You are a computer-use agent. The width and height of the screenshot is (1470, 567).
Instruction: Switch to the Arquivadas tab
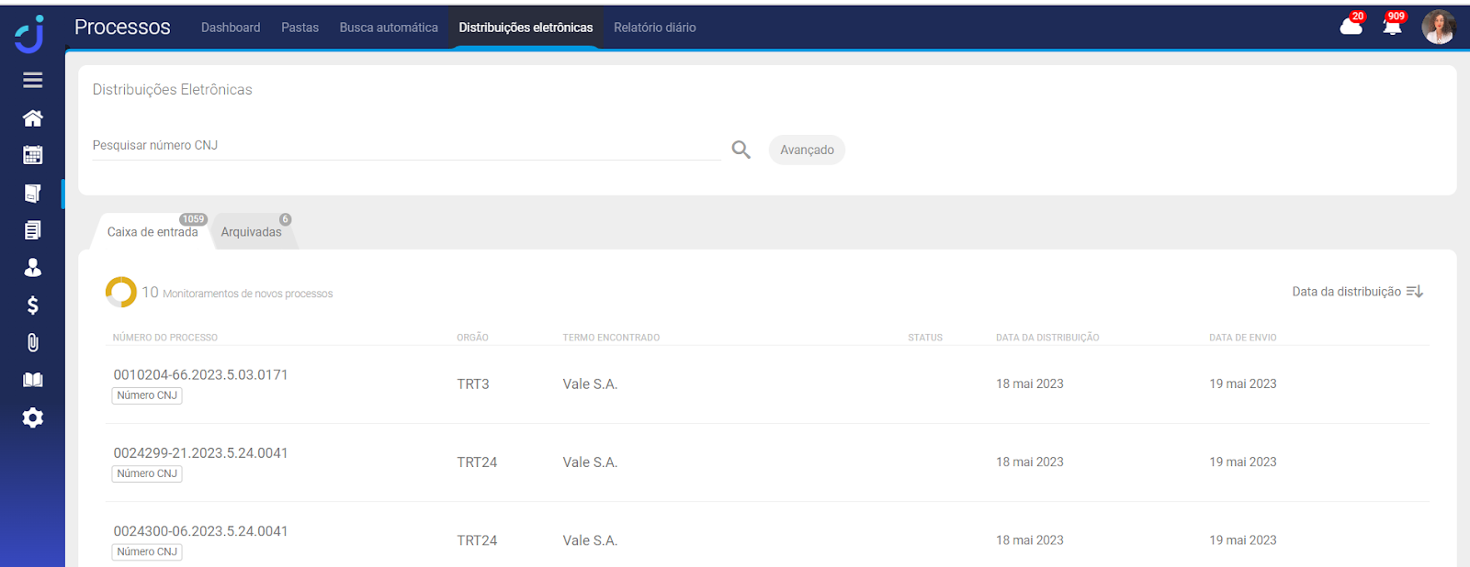tap(251, 232)
